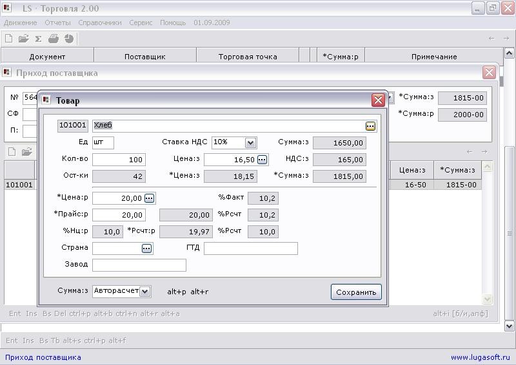
Task: Visit the www.lugasoft.ru link
Action: tap(480, 357)
